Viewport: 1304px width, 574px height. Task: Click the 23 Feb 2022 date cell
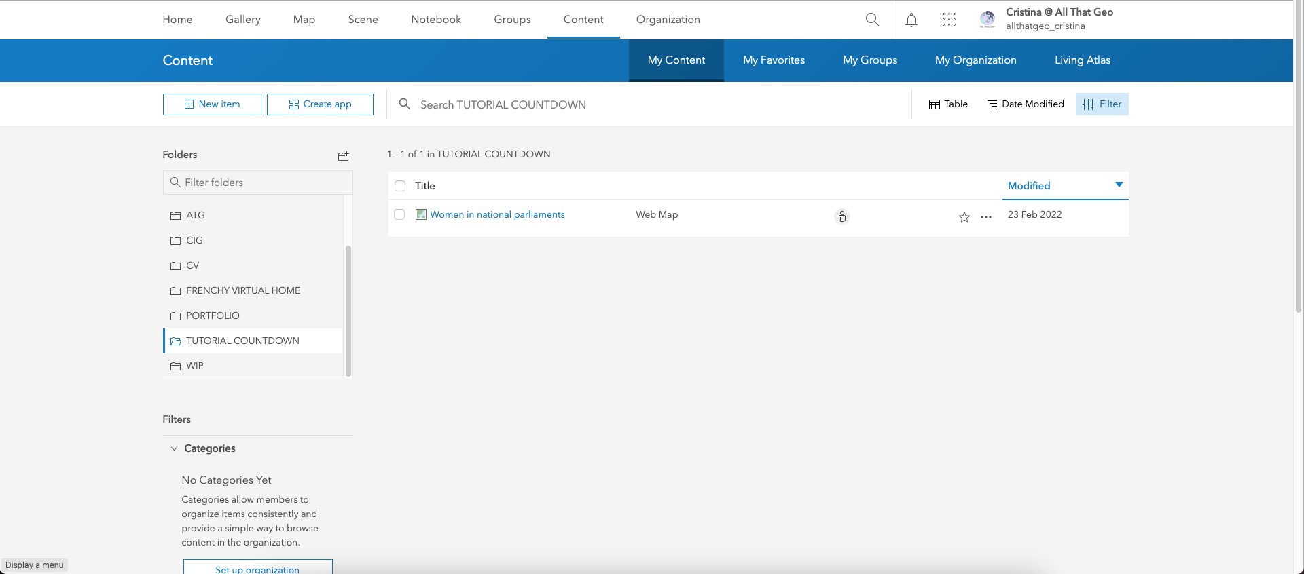(x=1034, y=214)
